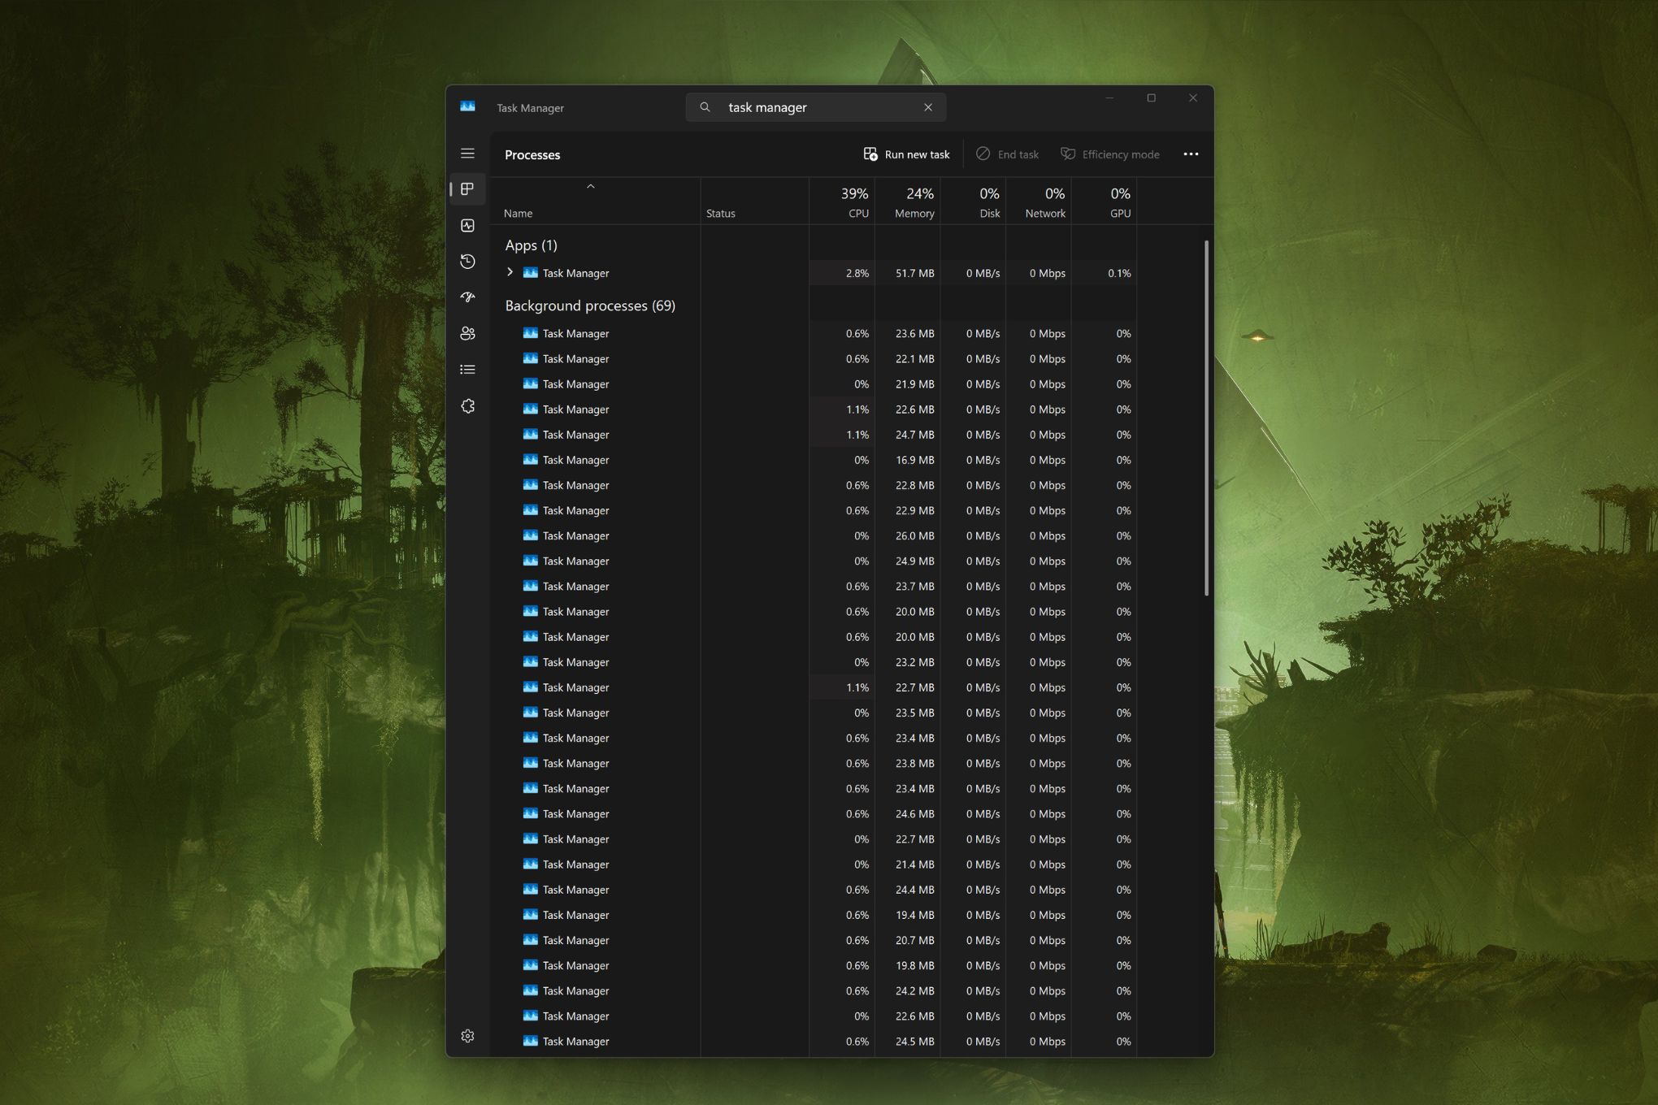Sort by Name using column header arrow
The image size is (1658, 1105).
coord(591,186)
